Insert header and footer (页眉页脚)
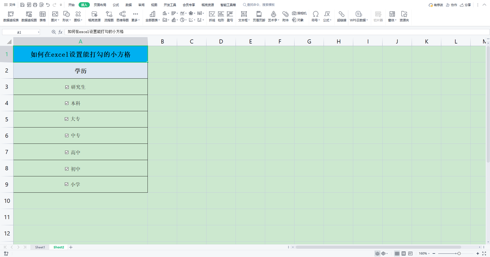The width and height of the screenshot is (490, 257). click(x=258, y=16)
